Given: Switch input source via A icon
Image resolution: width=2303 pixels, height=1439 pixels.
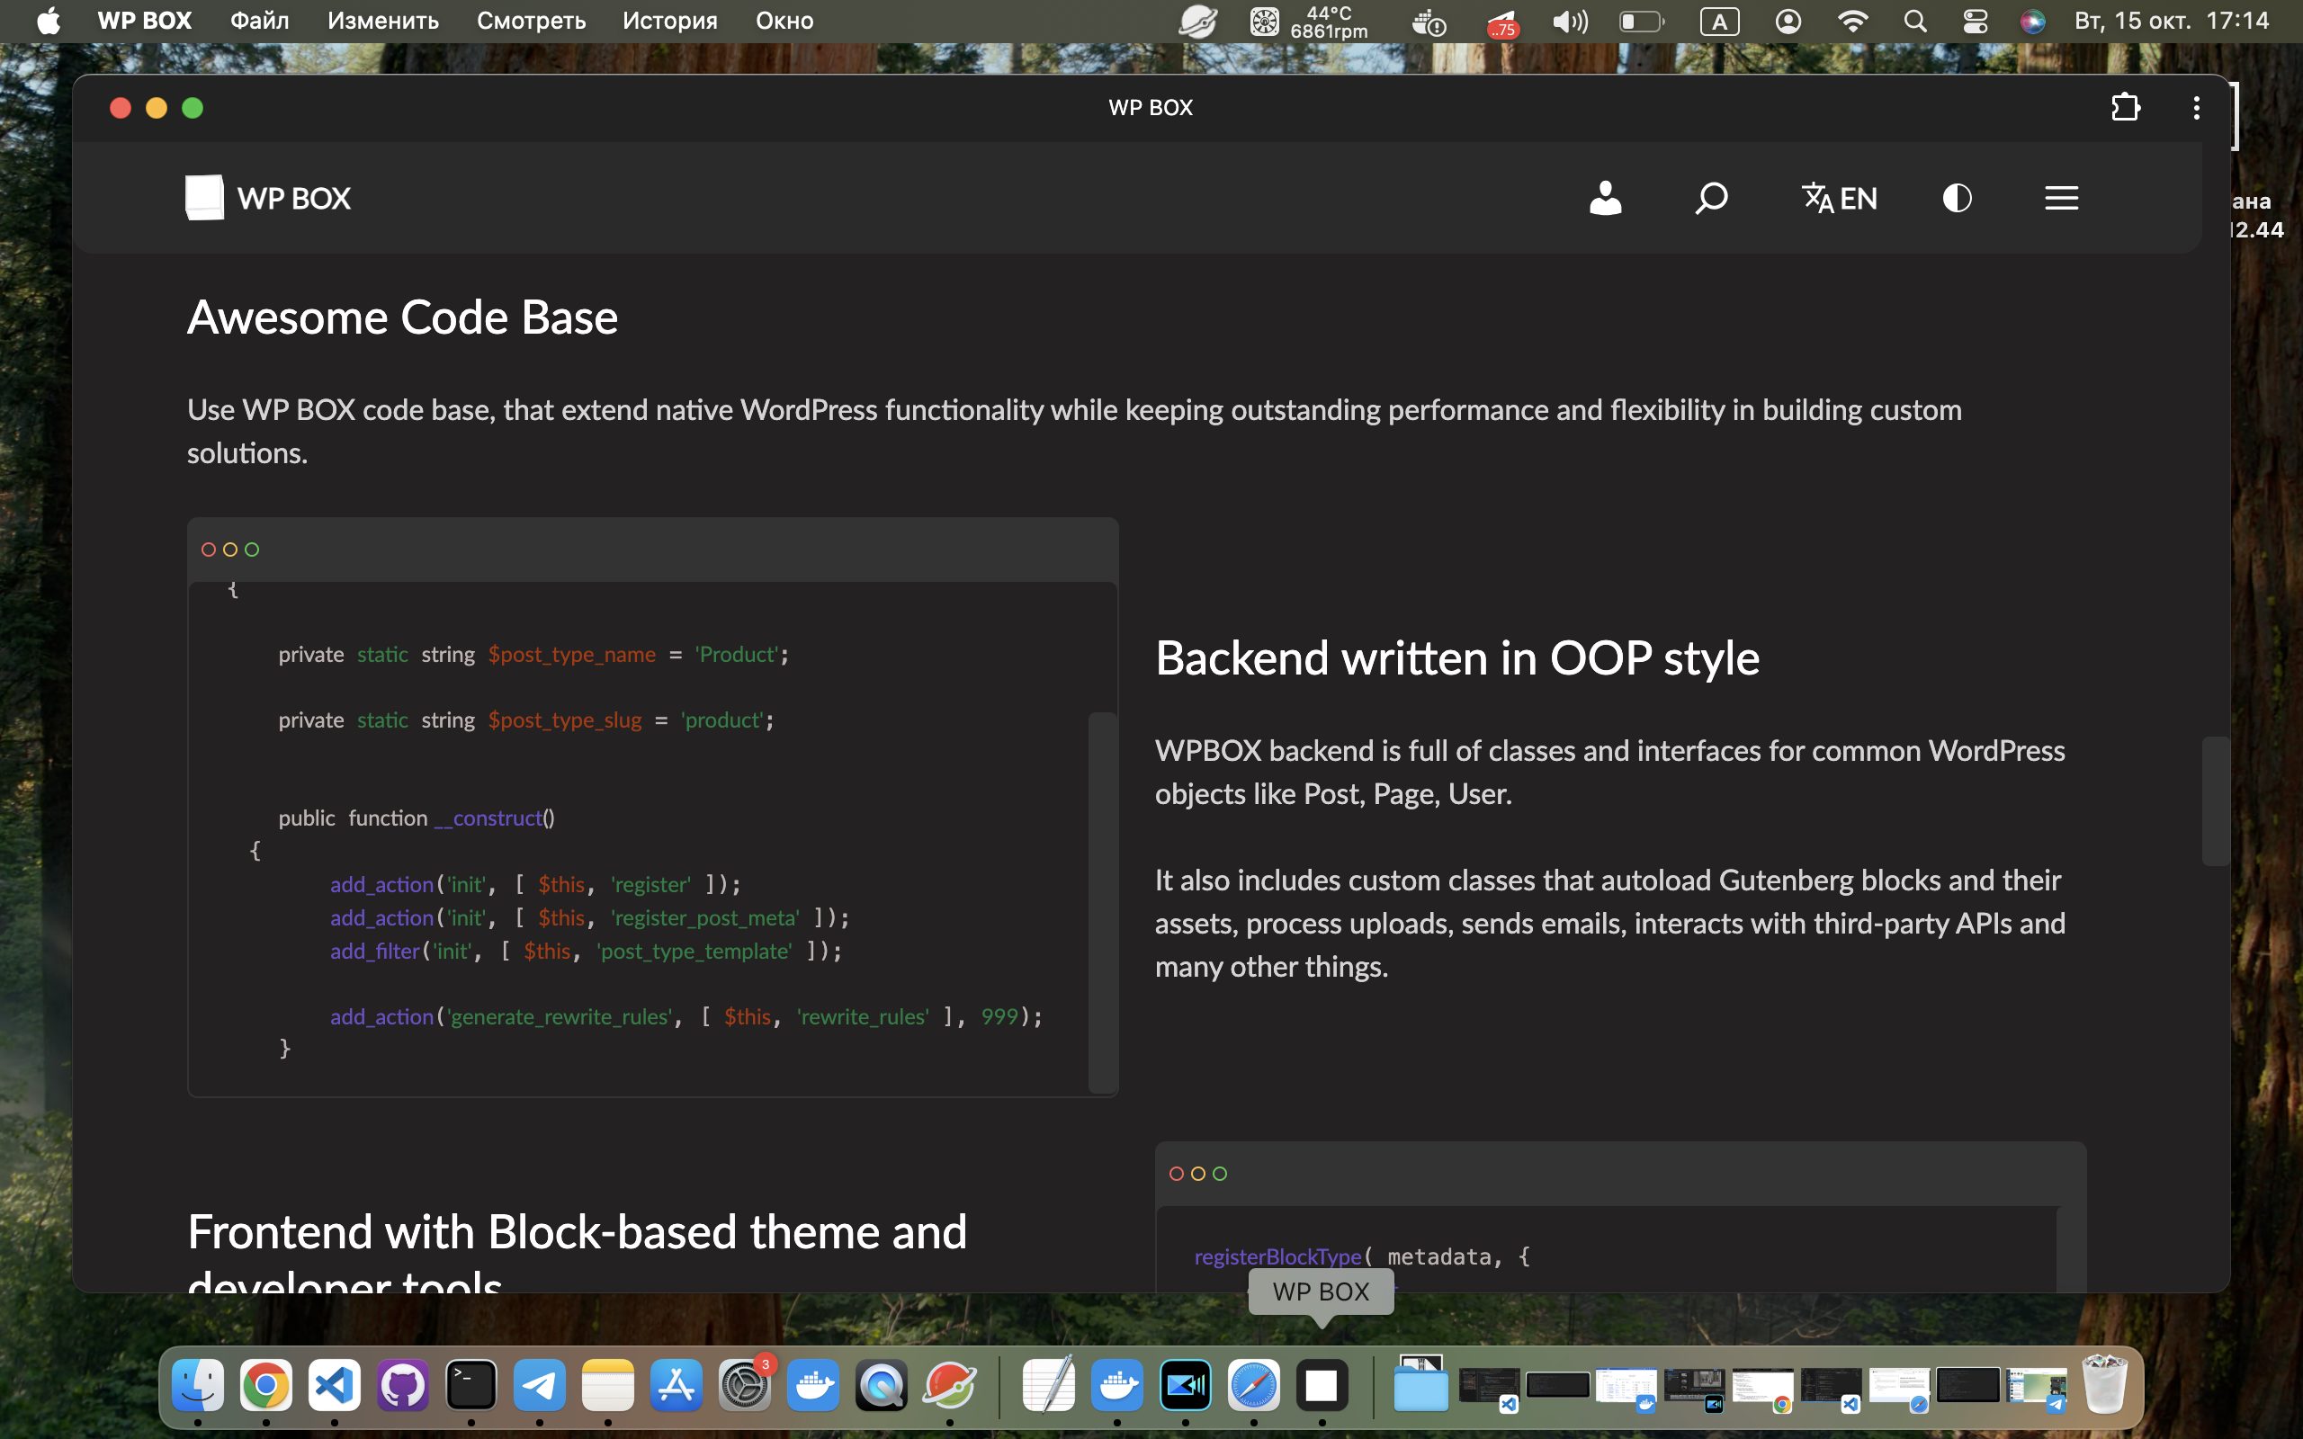Looking at the screenshot, I should click(1720, 21).
